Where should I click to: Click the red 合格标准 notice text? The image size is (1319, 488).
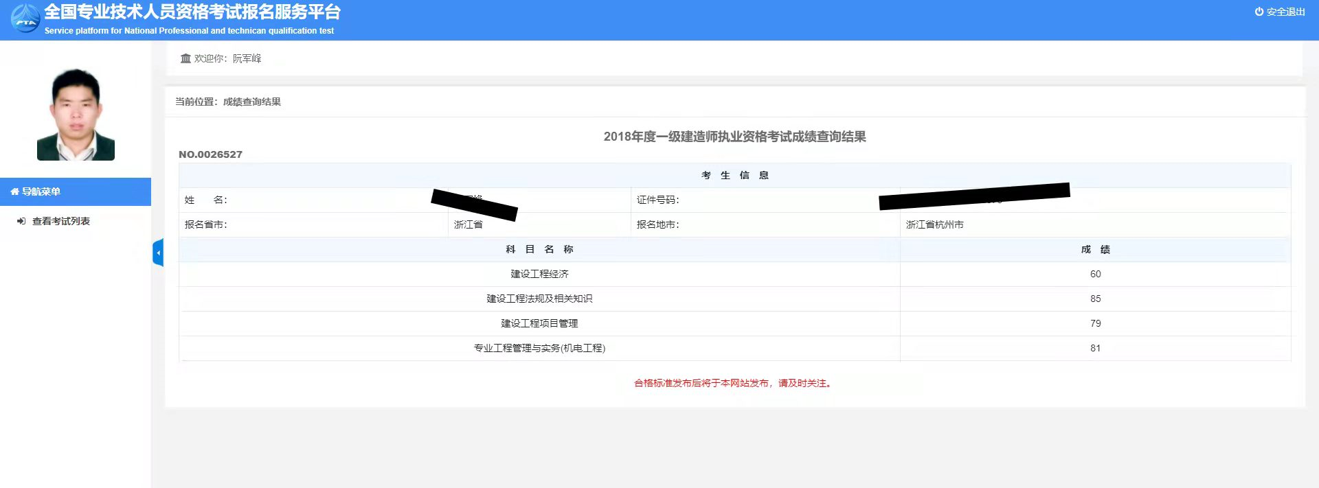pos(734,383)
